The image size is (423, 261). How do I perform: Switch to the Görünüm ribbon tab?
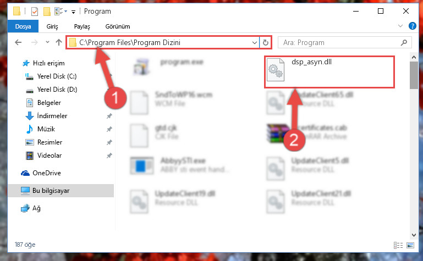pos(118,26)
